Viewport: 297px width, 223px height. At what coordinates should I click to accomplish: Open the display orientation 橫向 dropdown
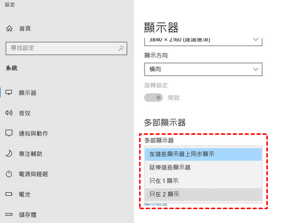click(203, 69)
